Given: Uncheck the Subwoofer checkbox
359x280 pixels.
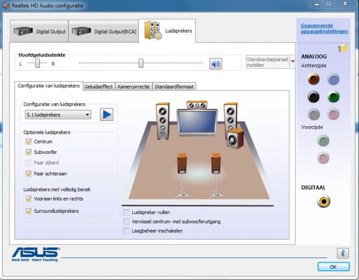Looking at the screenshot, I should (28, 152).
